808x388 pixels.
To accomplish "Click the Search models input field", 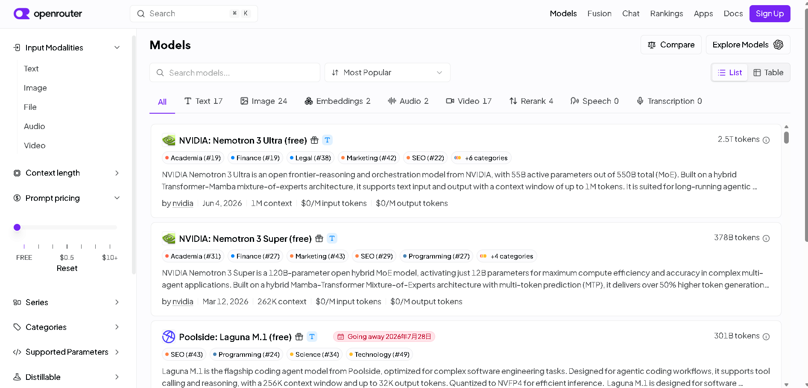I will pyautogui.click(x=235, y=73).
